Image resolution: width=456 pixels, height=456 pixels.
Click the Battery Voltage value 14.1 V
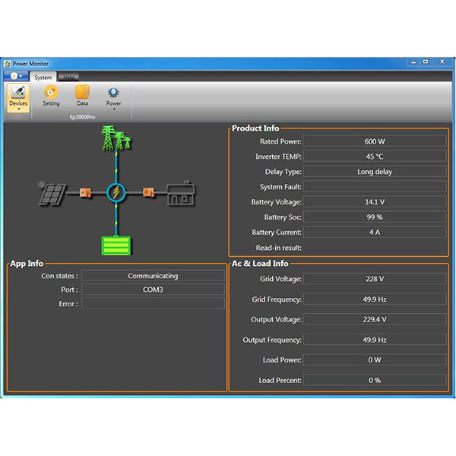click(x=375, y=202)
